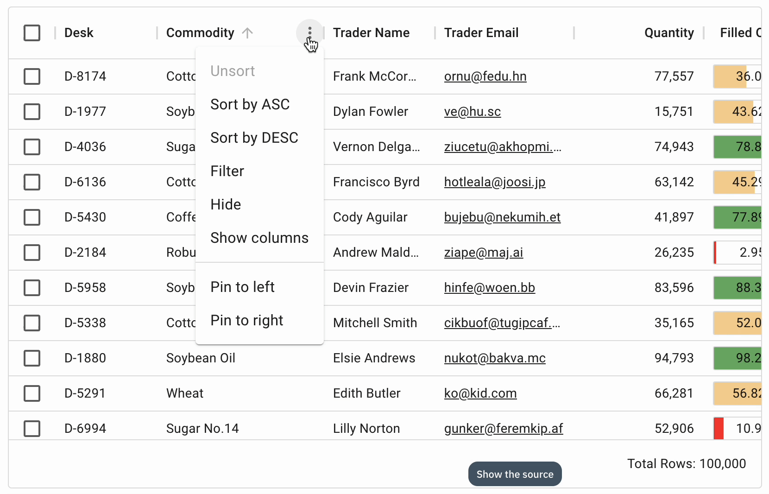Click the ko@kid.com email link
The height and width of the screenshot is (494, 769).
[x=480, y=393]
